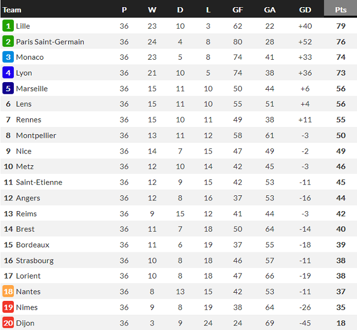Sort table by Pts column header
The width and height of the screenshot is (357, 330).
coord(340,10)
